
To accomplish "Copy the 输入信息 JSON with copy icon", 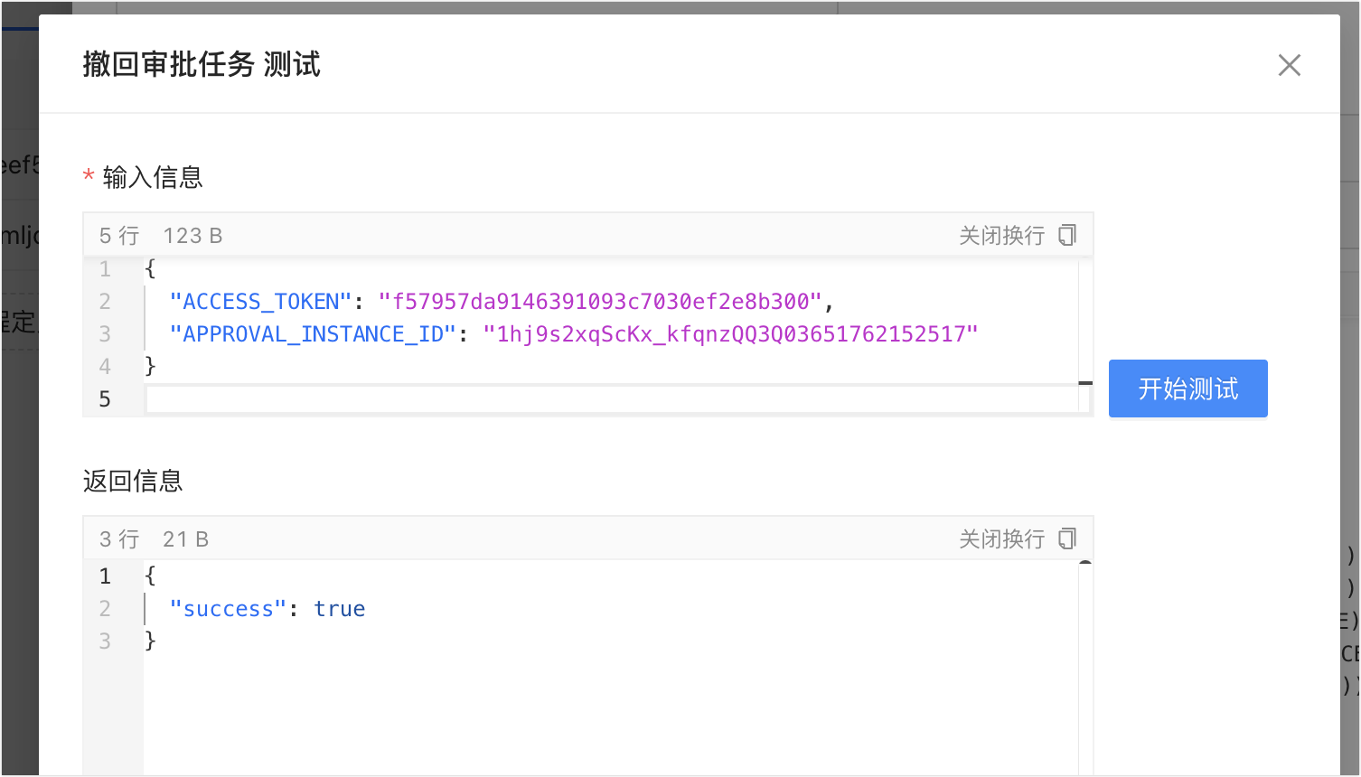I will (x=1067, y=235).
